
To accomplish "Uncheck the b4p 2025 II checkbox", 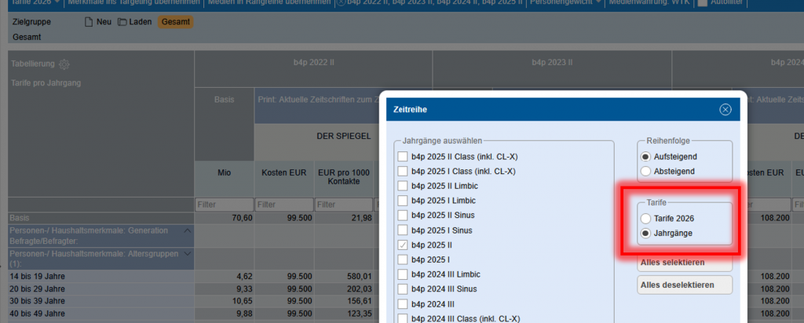I will coord(403,245).
